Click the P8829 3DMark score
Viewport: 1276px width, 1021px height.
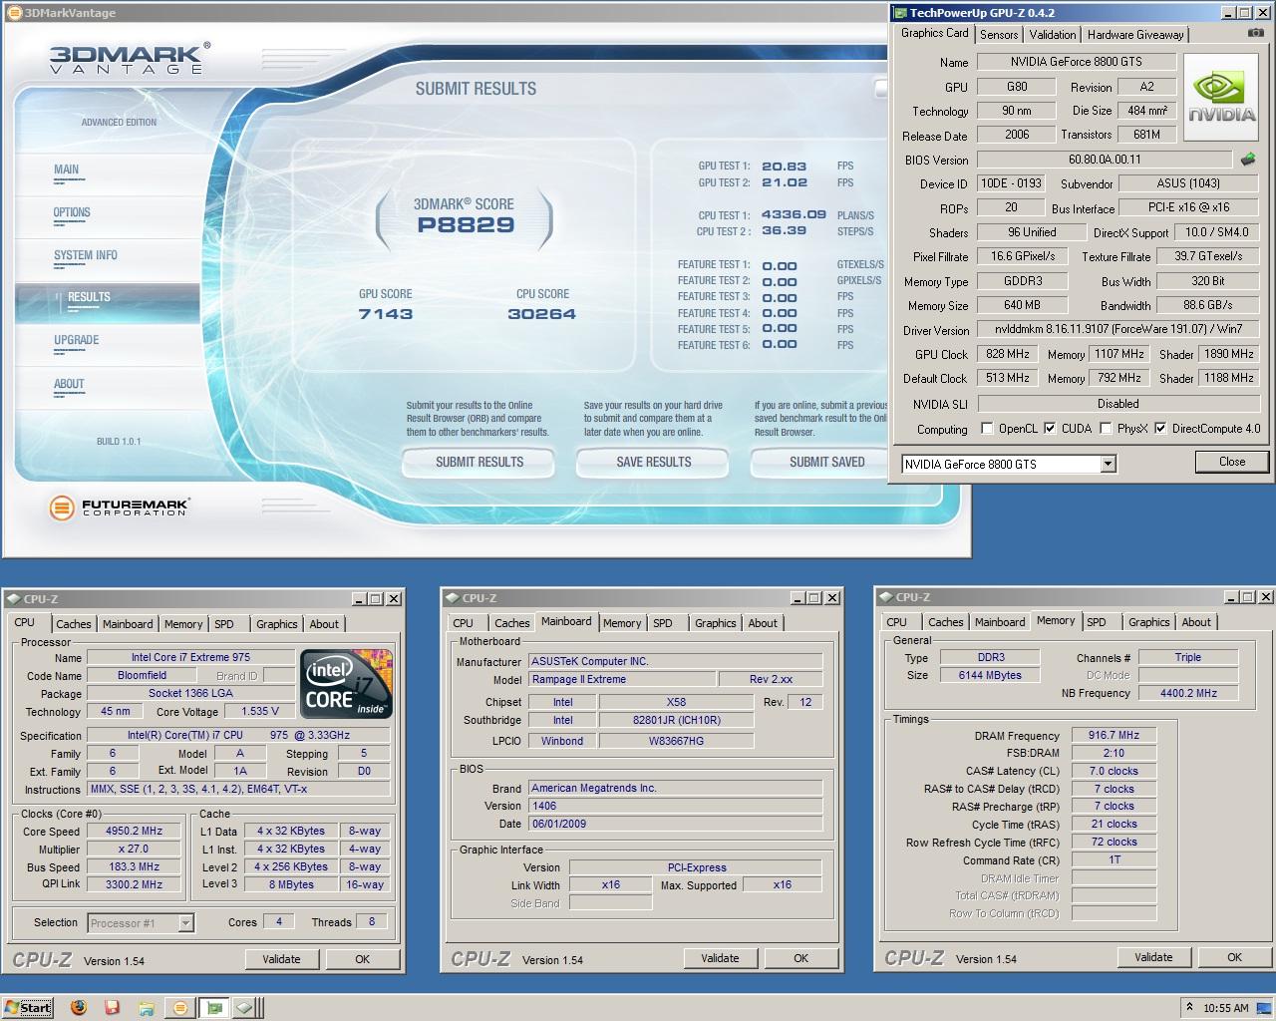(x=466, y=224)
